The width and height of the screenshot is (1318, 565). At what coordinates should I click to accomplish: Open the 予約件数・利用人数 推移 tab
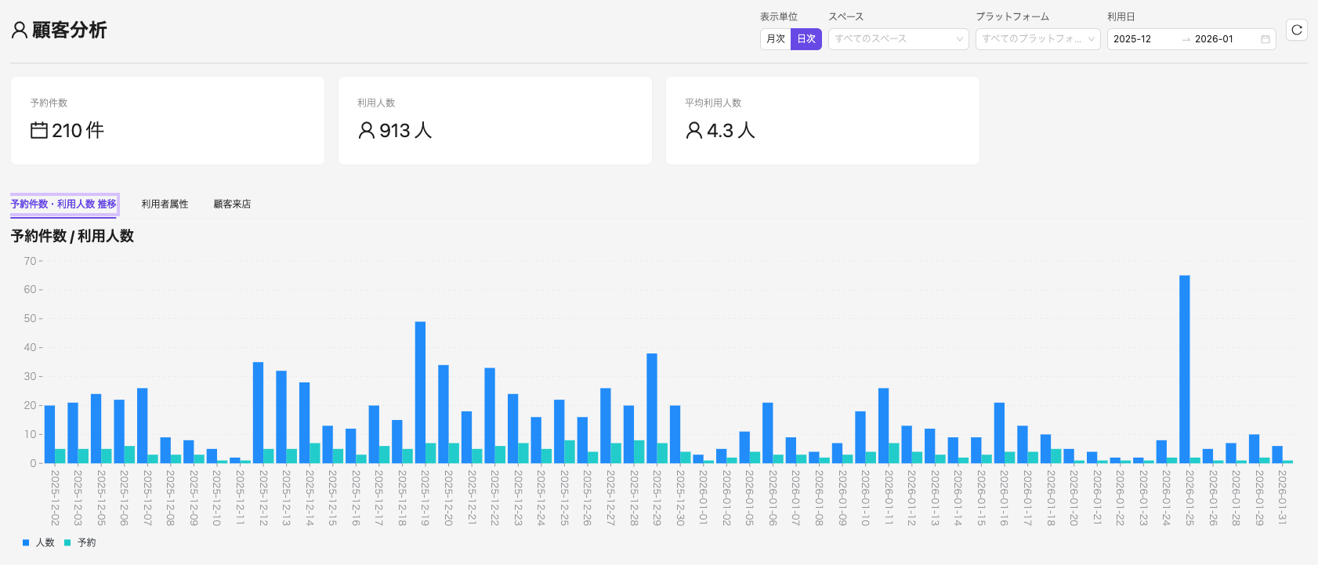[63, 204]
